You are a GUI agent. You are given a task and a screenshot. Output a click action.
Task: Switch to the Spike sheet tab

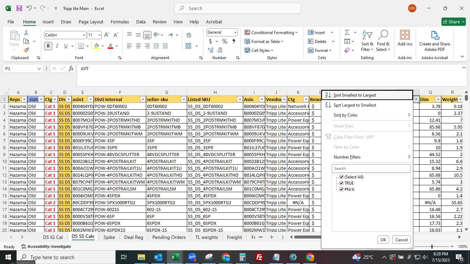pyautogui.click(x=109, y=237)
